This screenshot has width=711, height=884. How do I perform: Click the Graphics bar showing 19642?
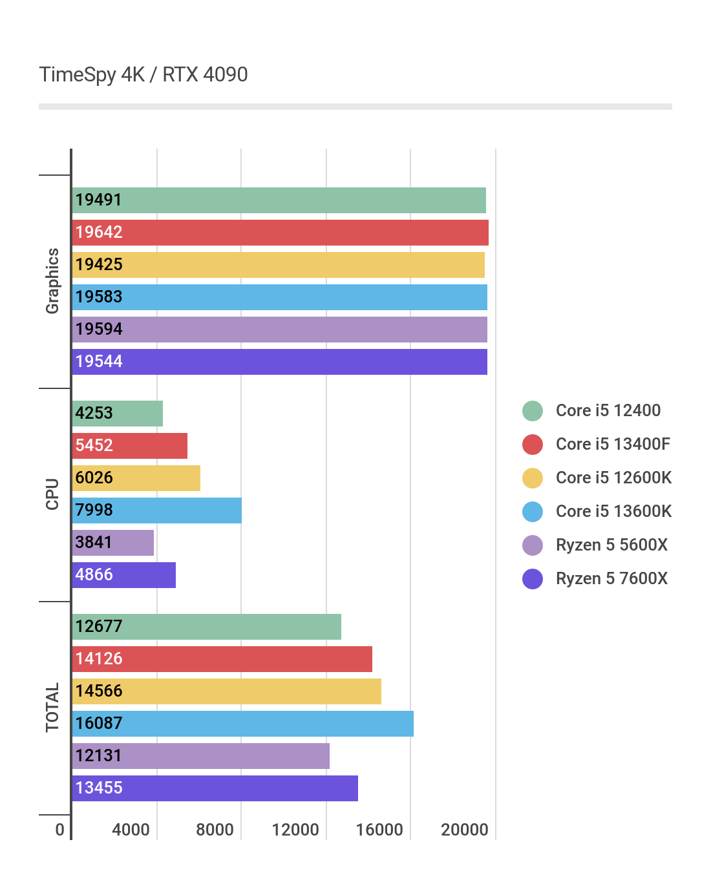280,233
